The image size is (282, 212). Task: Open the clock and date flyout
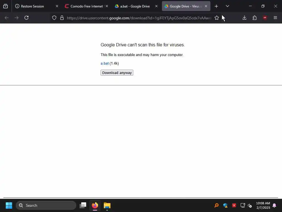(x=263, y=205)
